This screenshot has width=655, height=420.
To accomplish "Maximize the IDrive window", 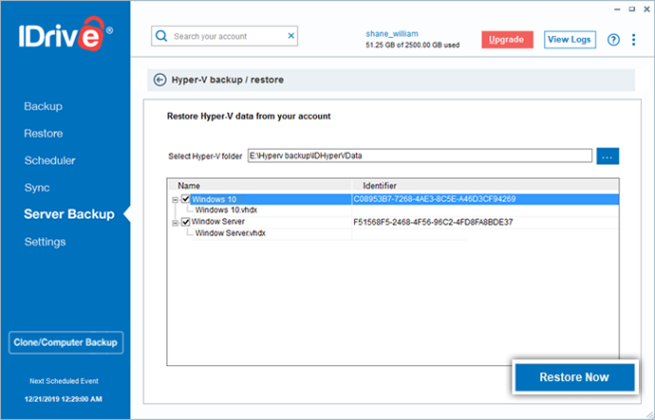I will tap(632, 9).
